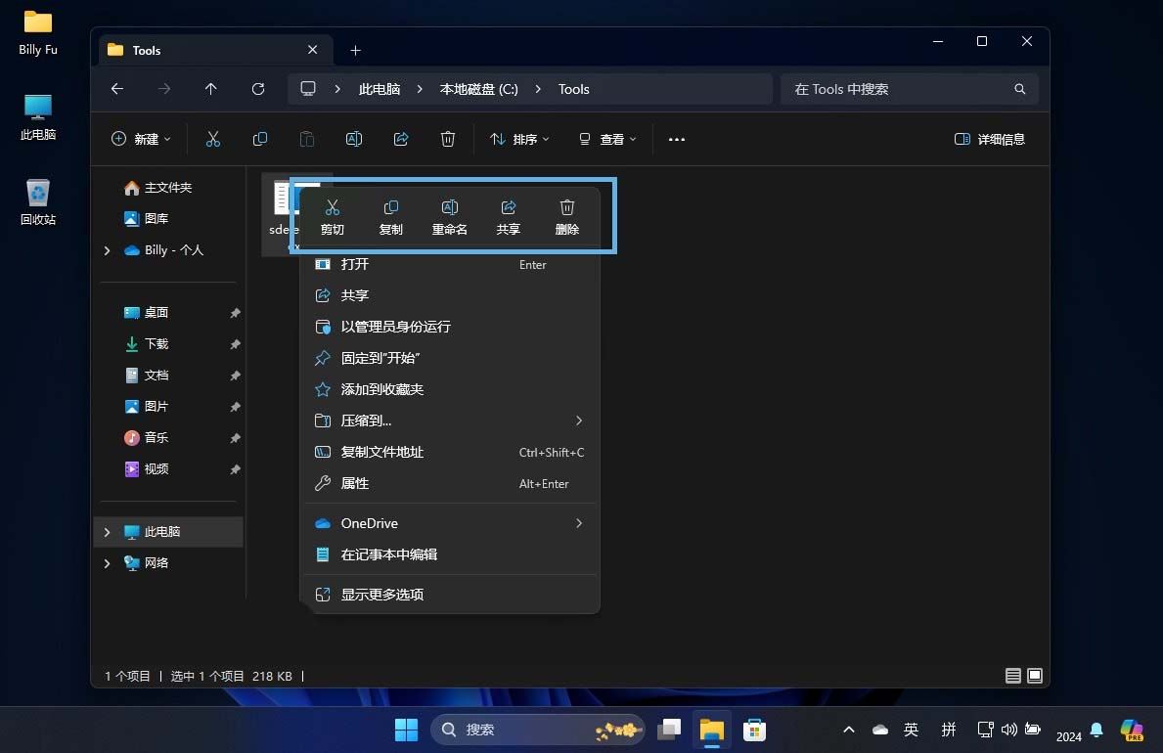
Task: Click the File Explorer taskbar icon
Action: click(x=711, y=730)
